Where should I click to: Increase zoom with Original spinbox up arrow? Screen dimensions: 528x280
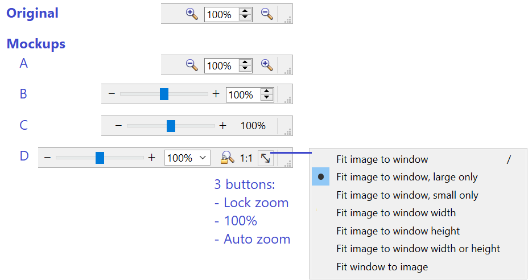tap(245, 11)
